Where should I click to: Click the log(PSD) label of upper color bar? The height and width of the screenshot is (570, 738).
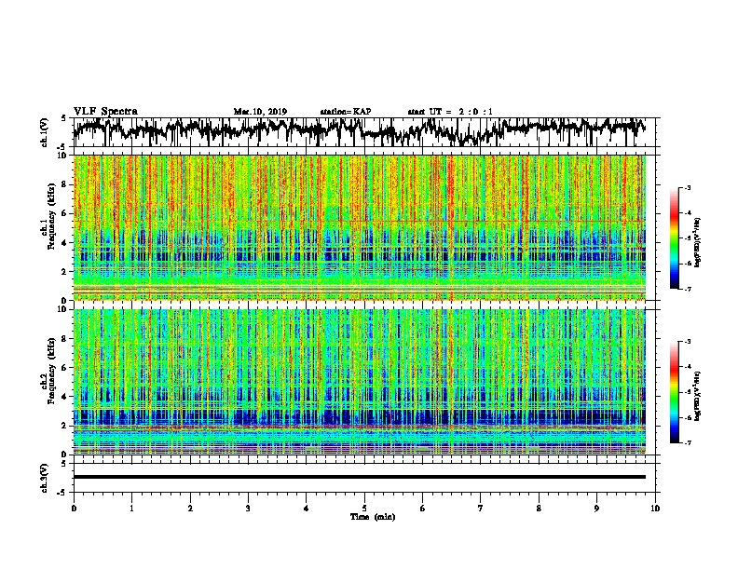pyautogui.click(x=698, y=243)
